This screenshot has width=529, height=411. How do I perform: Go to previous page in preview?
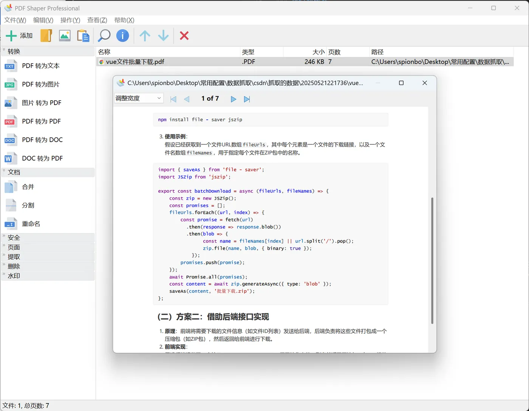(x=187, y=99)
